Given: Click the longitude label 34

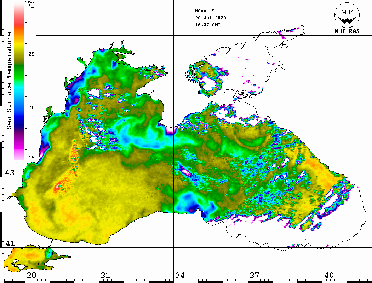Looking at the screenshot, I should coord(180,275).
